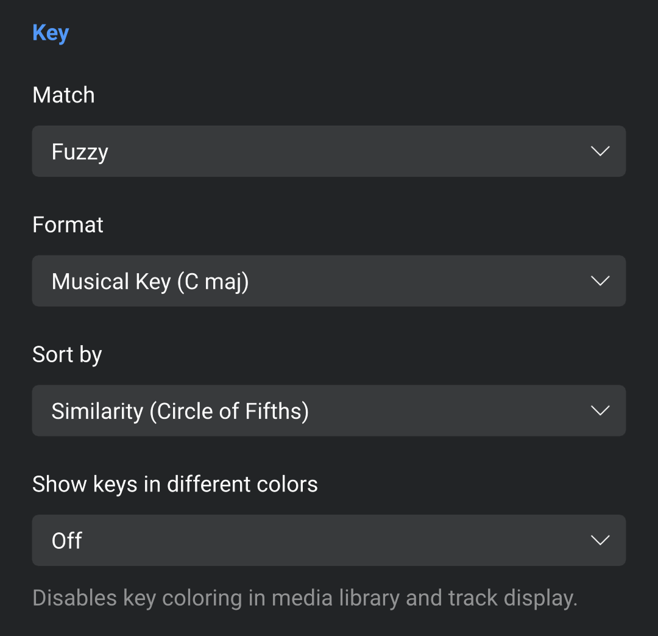Click the chevron arrow in the Format dropdown

600,281
